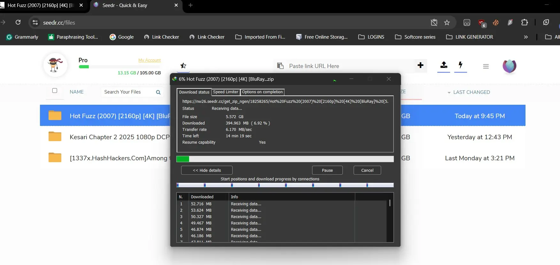Click the Seedr favorites star icon
This screenshot has width=560, height=265.
183,65
